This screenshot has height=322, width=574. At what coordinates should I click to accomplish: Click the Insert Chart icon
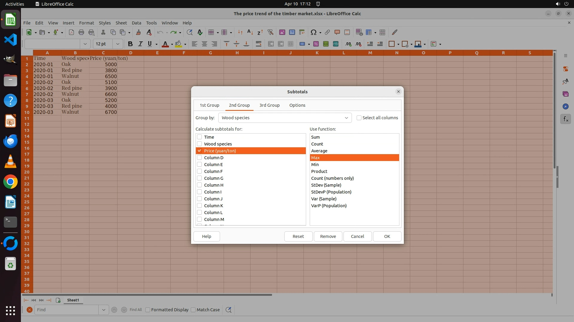[292, 32]
